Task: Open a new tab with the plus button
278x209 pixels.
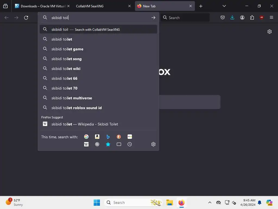Action: (201, 6)
